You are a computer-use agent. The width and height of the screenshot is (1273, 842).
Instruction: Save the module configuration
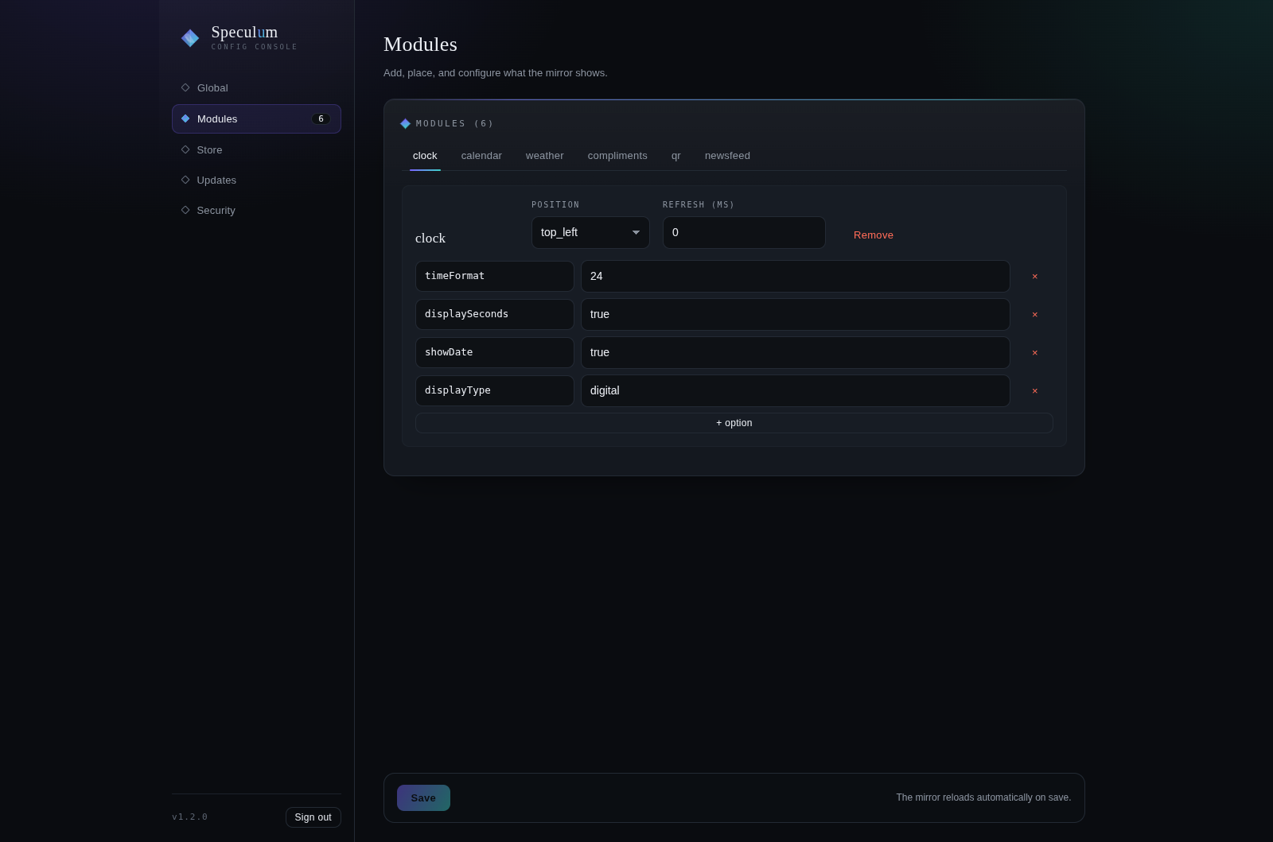coord(423,797)
